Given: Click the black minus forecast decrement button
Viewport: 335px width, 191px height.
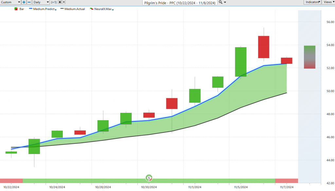Looking at the screenshot, I should tap(64, 2).
